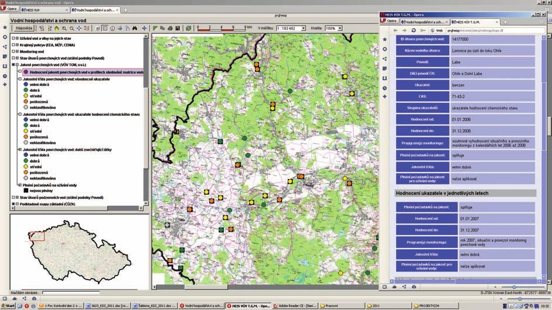Open Adobe Reader from the taskbar
The width and height of the screenshot is (552, 310).
(x=294, y=306)
